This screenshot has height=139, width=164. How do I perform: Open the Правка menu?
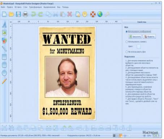coord(10,7)
